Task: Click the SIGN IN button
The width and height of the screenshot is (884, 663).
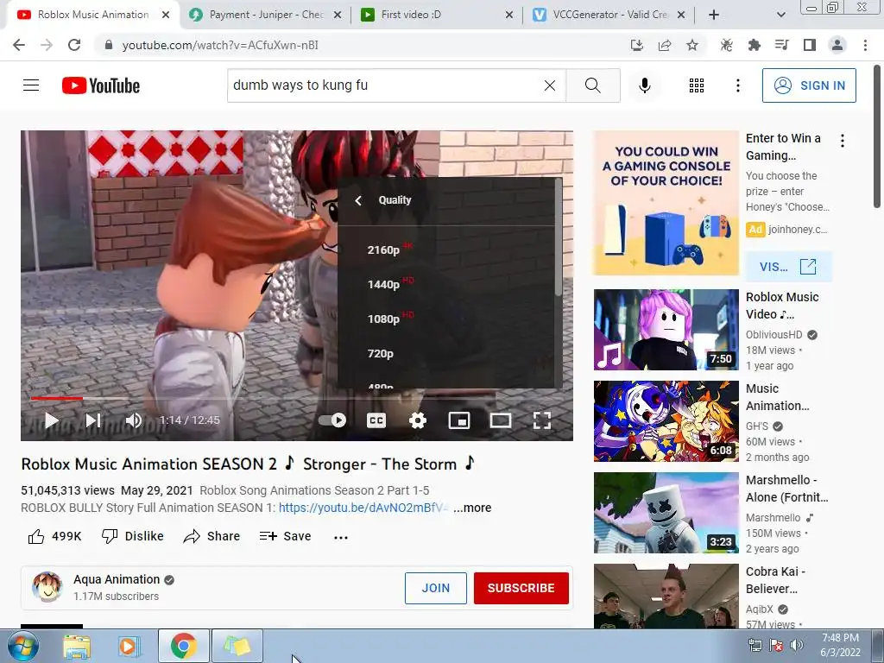Action: point(809,85)
